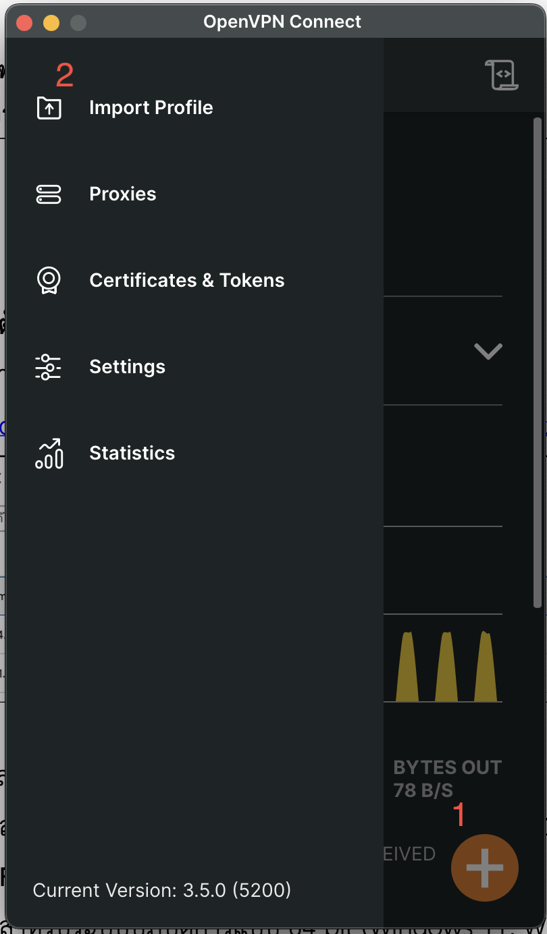Click the Import Profile folder upload icon
This screenshot has width=547, height=934.
click(x=49, y=108)
